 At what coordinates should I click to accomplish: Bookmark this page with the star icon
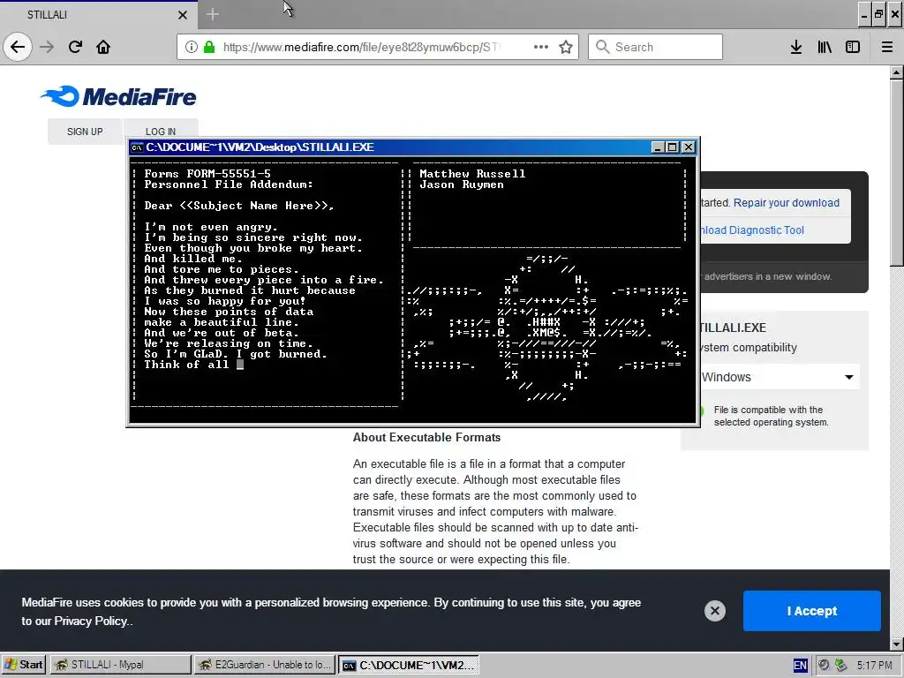click(566, 47)
